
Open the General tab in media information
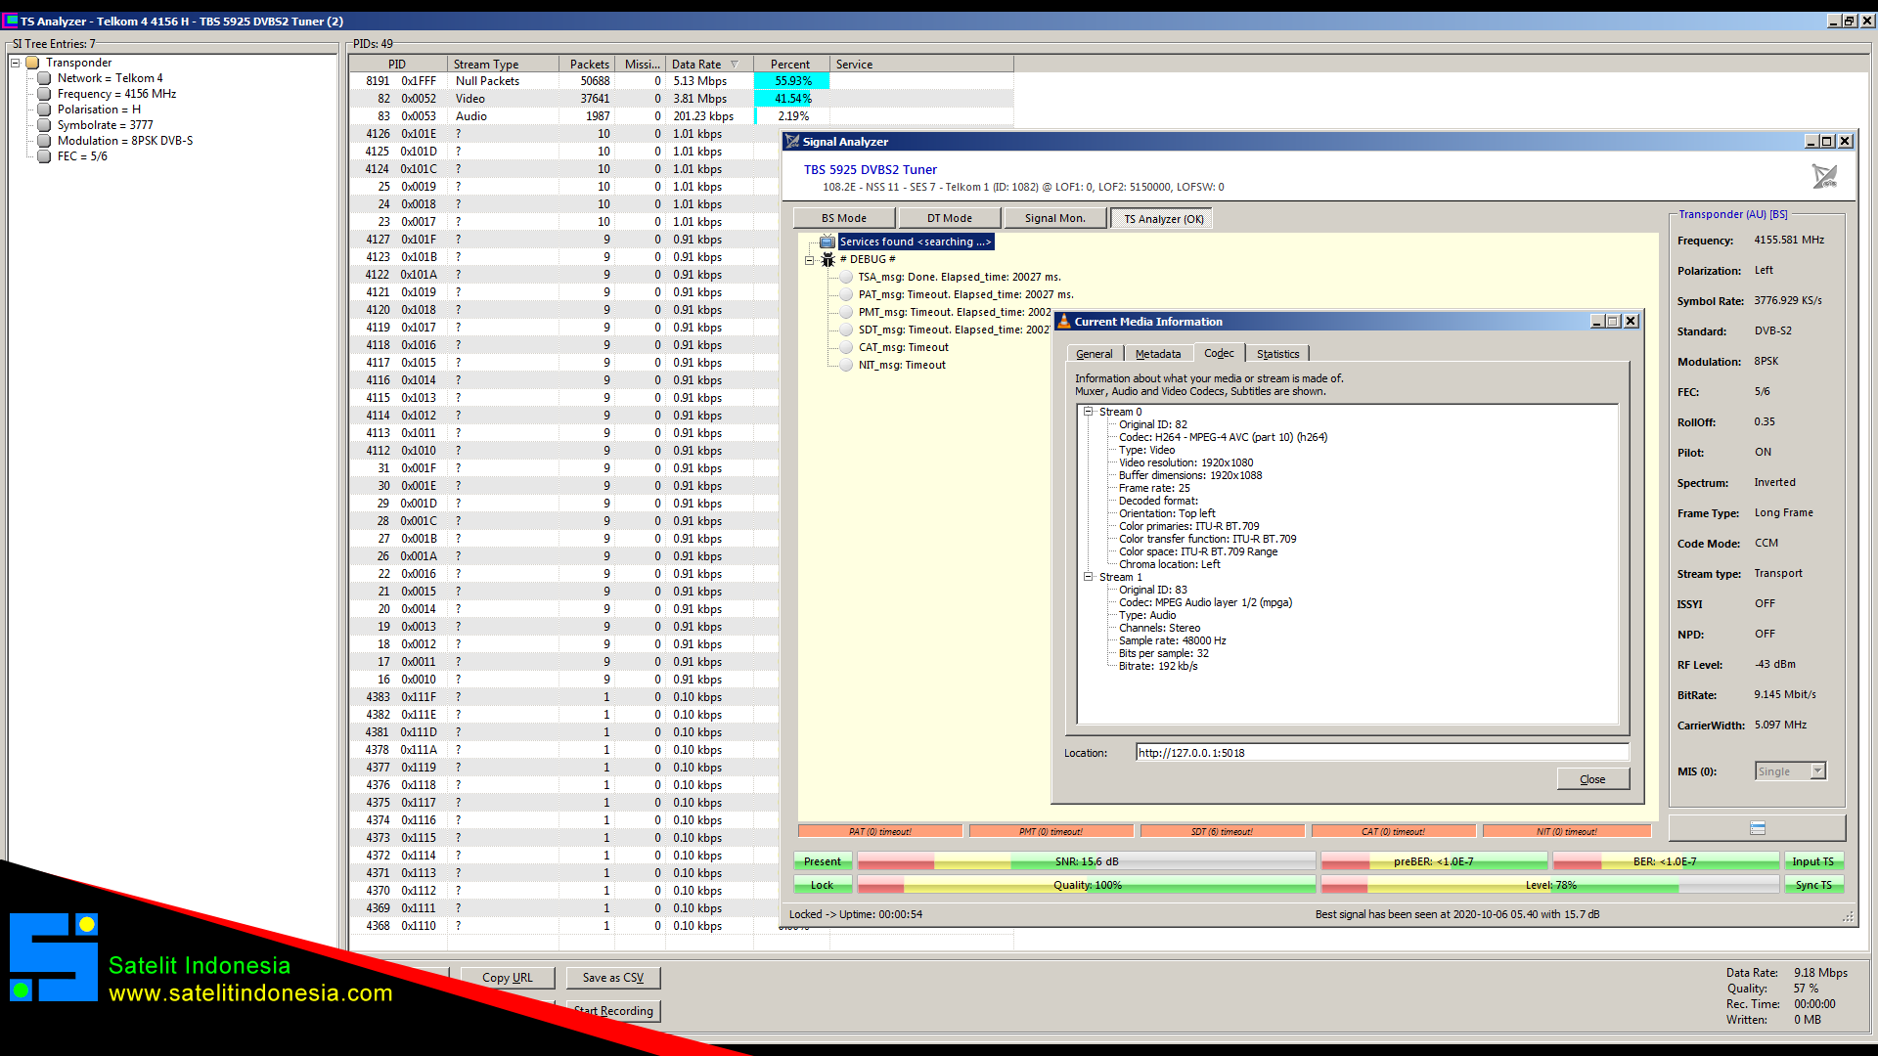(x=1094, y=354)
